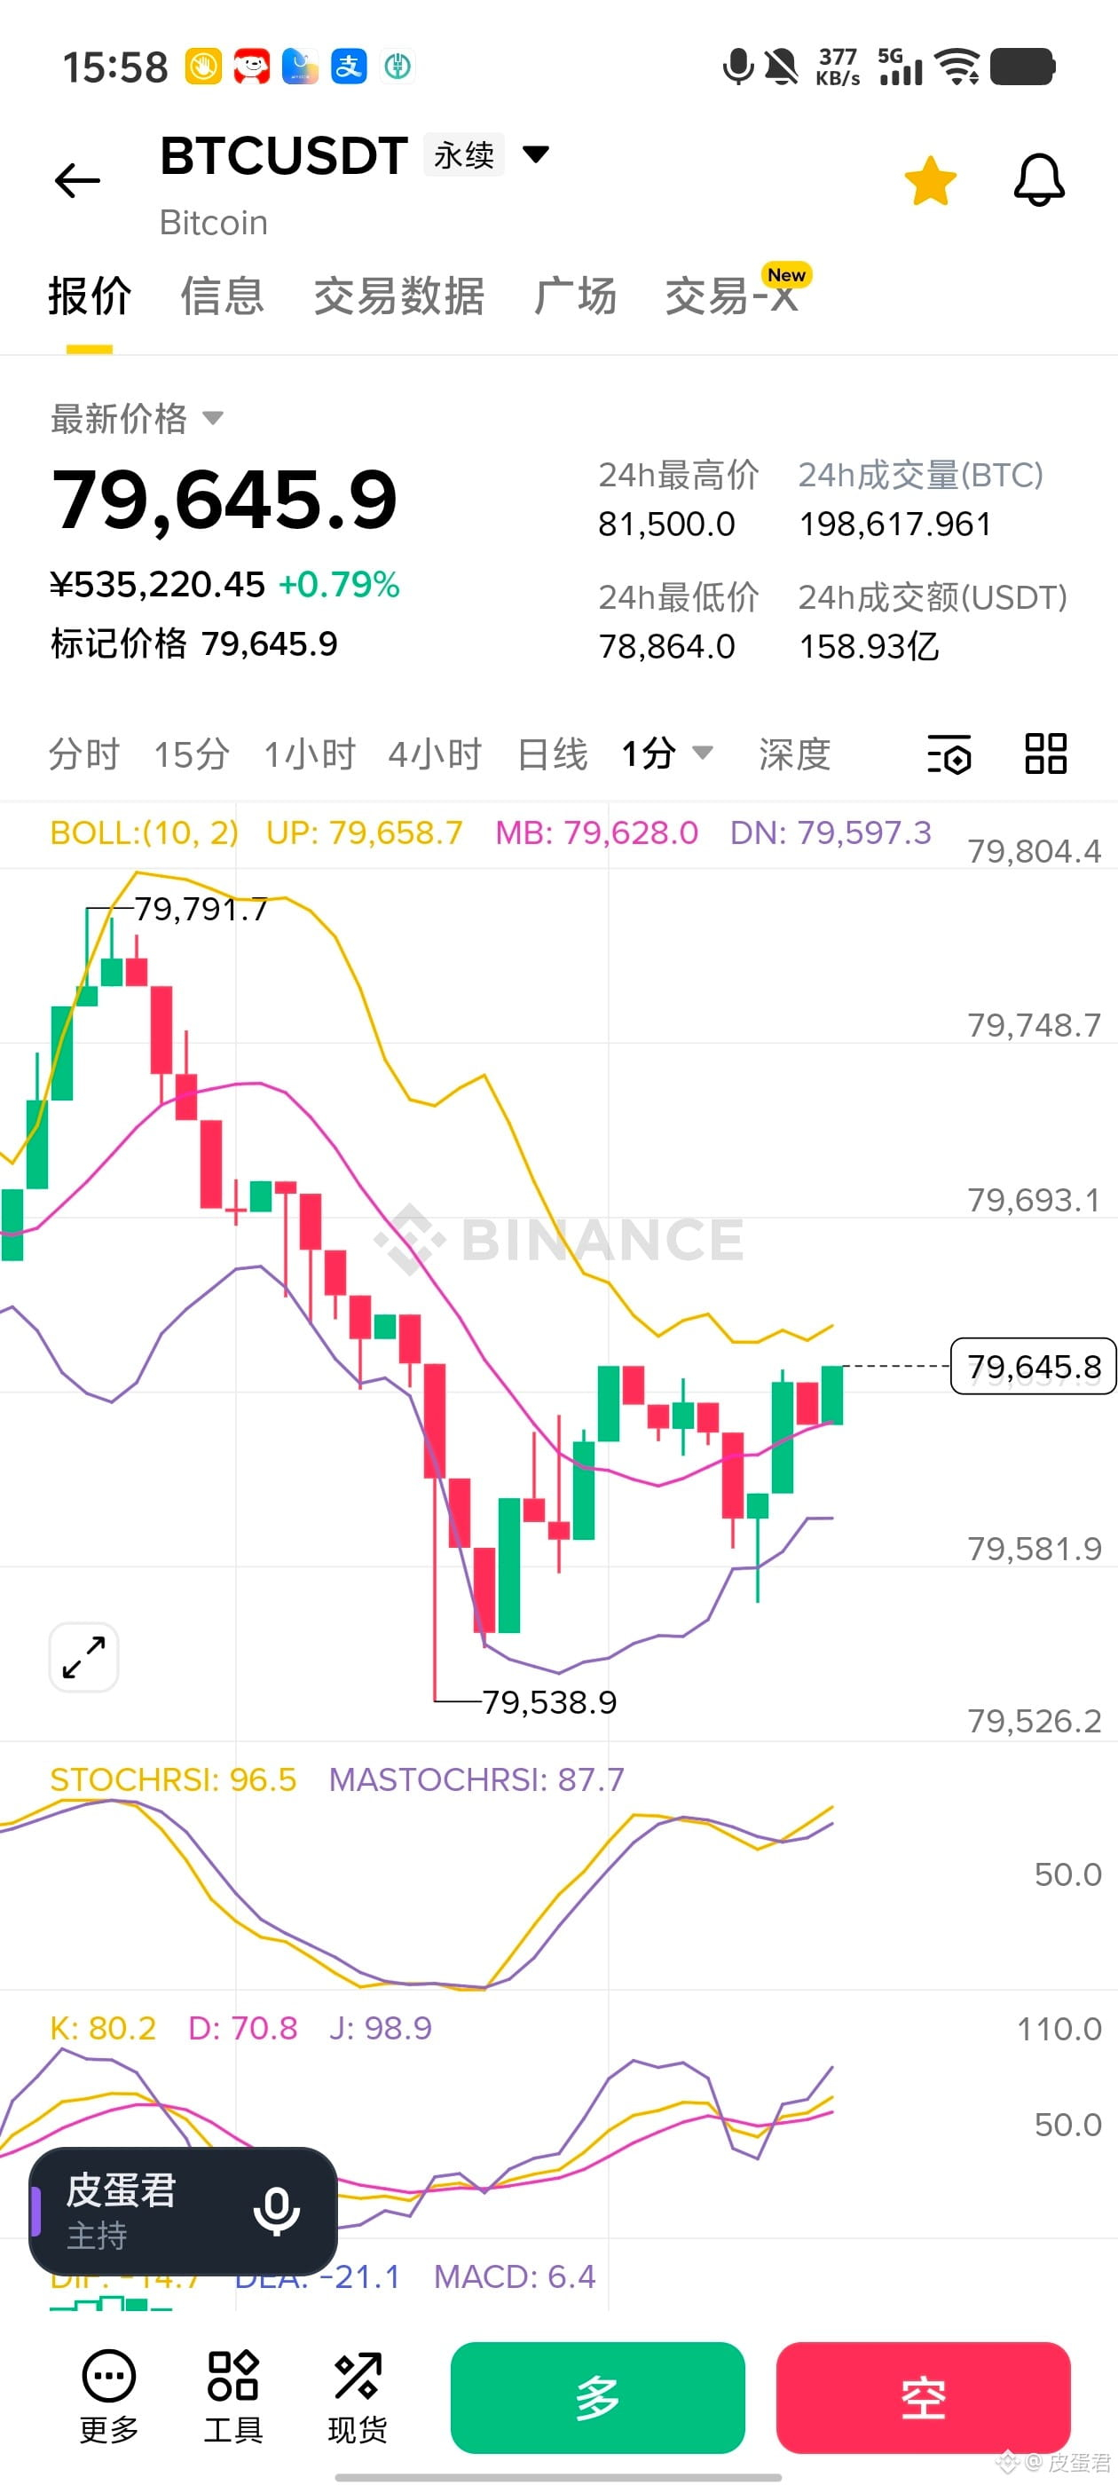
Task: Select the 分时 chart interval
Action: tap(84, 754)
